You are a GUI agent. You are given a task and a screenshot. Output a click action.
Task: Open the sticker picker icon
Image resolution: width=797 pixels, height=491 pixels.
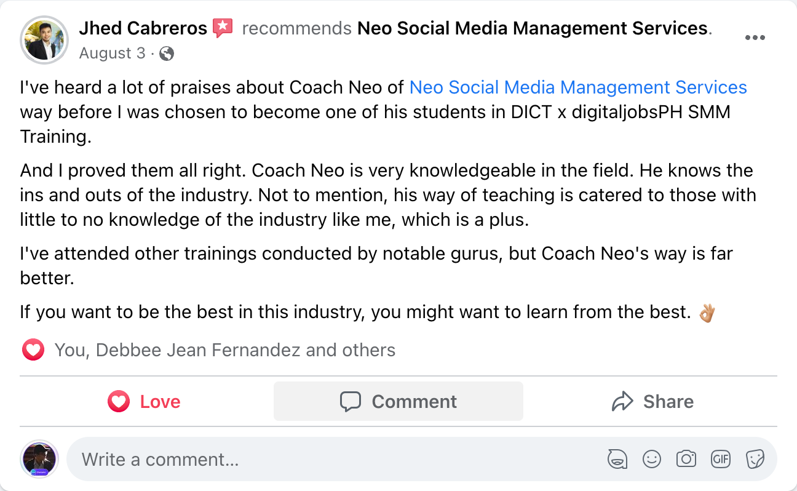[755, 459]
